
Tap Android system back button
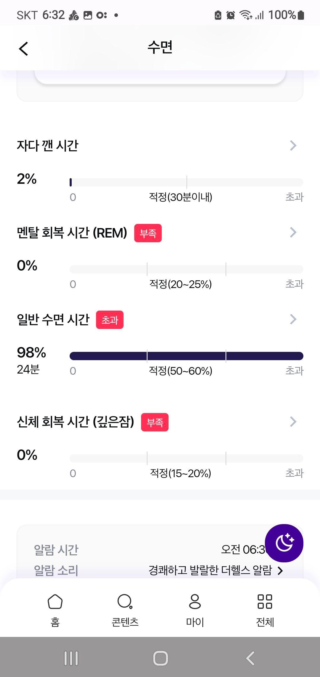coord(250,658)
